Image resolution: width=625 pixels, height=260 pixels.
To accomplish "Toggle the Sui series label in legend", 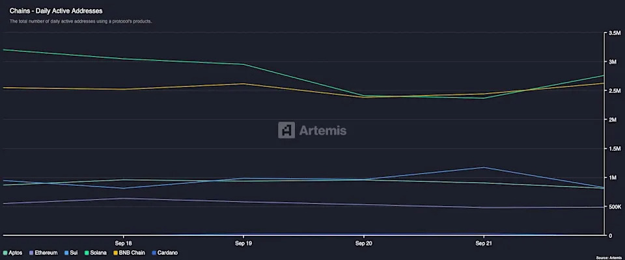I will 74,252.
